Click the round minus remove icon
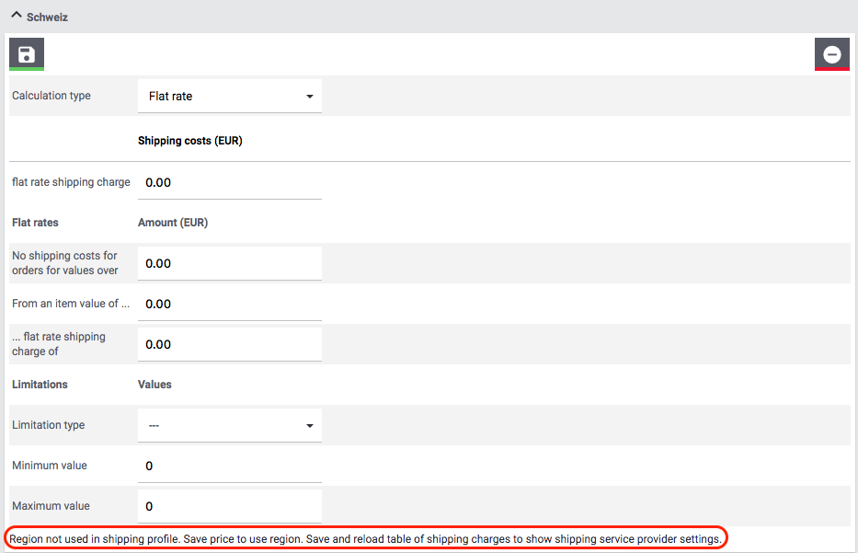The height and width of the screenshot is (553, 858). click(831, 54)
